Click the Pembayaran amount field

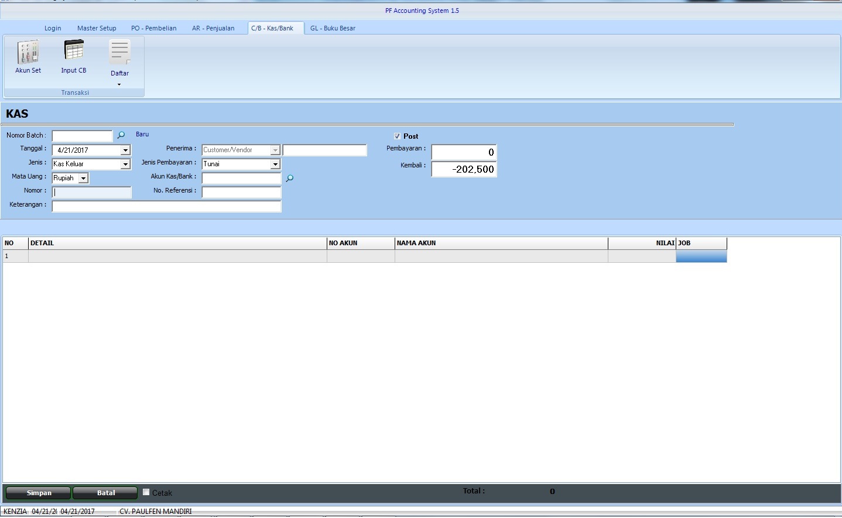464,152
